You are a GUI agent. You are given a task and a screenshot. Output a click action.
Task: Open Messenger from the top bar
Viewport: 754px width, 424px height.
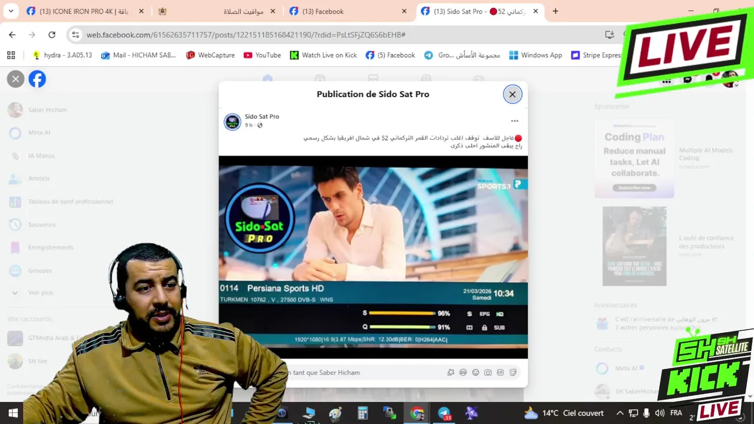coord(687,80)
